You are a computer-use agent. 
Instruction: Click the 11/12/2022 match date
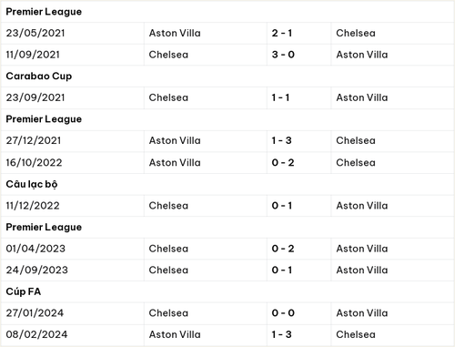coord(33,206)
